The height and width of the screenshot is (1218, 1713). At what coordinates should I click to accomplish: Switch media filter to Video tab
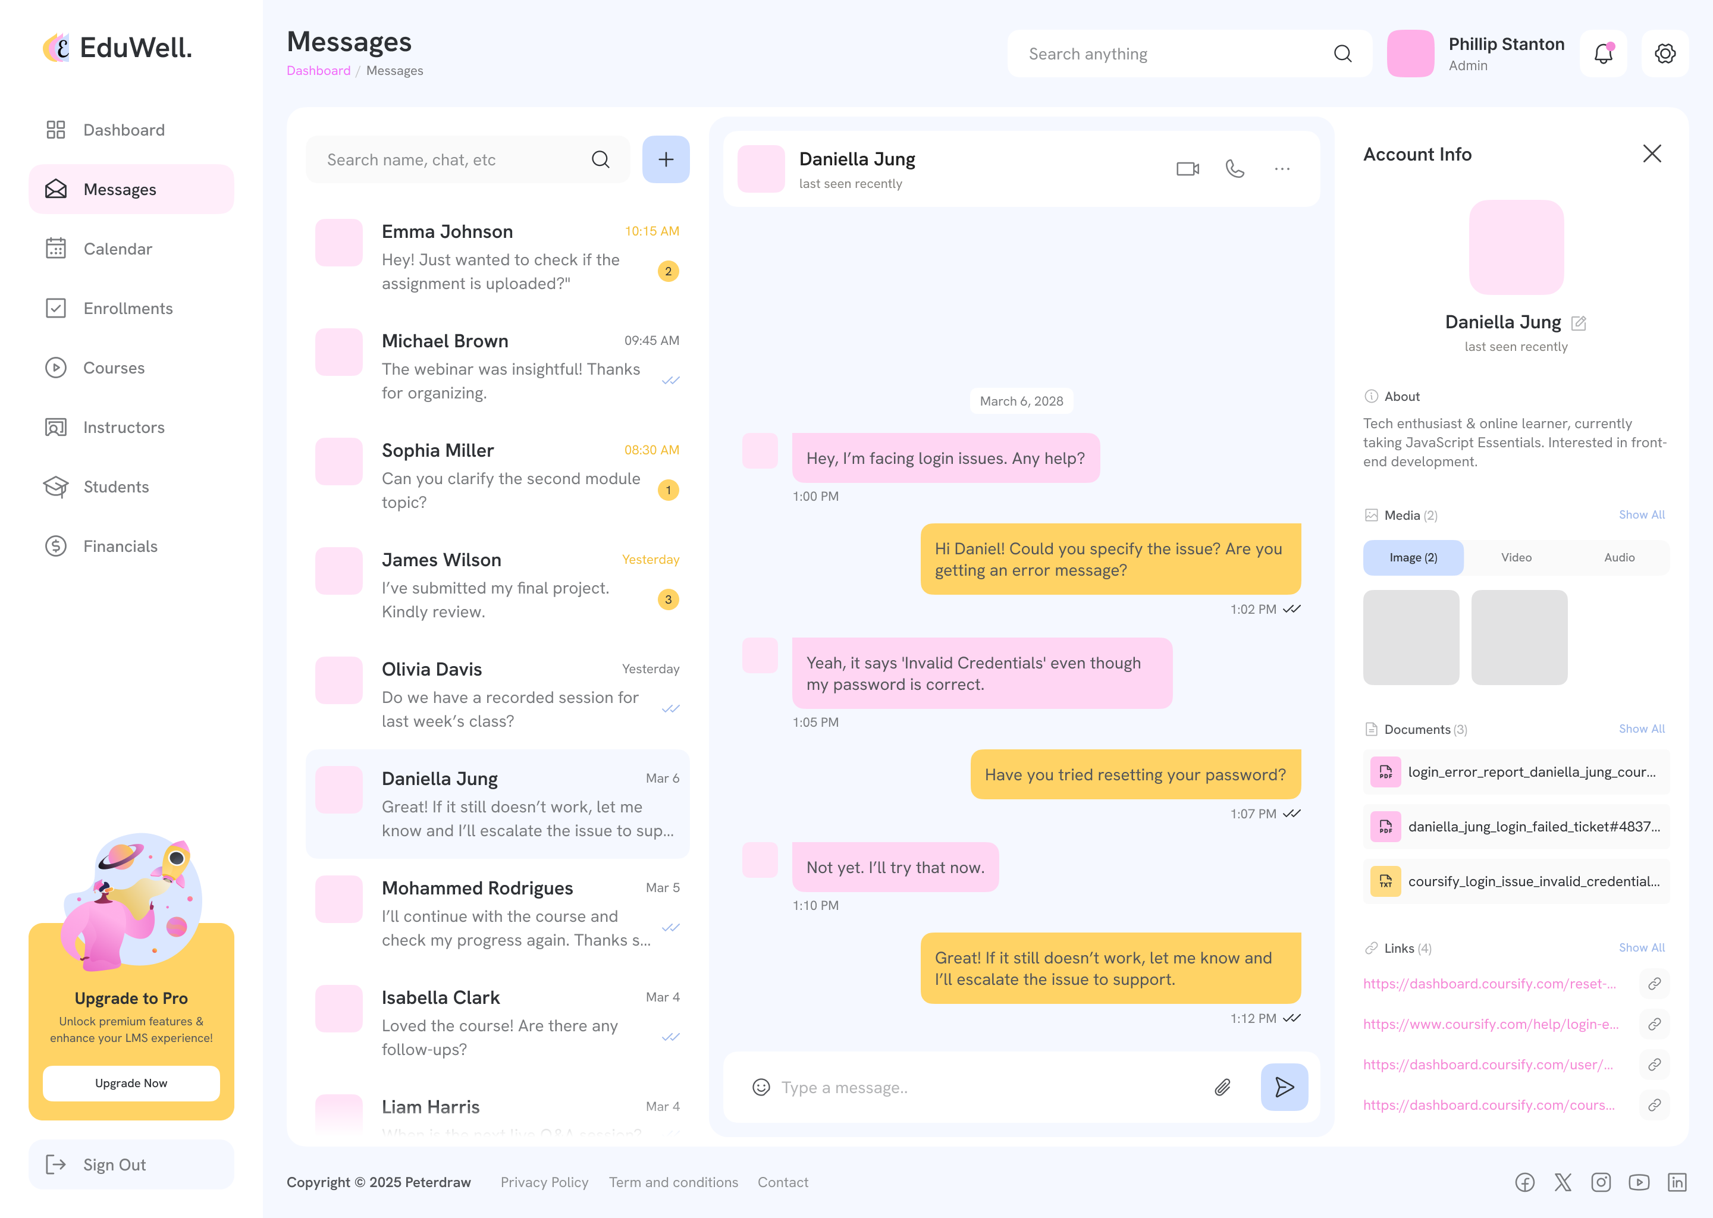coord(1516,557)
